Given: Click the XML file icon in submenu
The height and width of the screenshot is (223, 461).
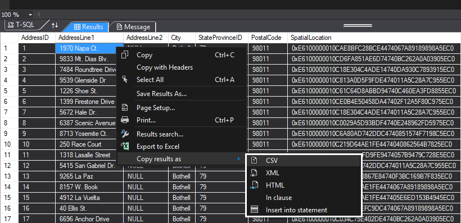Looking at the screenshot, I should pyautogui.click(x=254, y=173).
